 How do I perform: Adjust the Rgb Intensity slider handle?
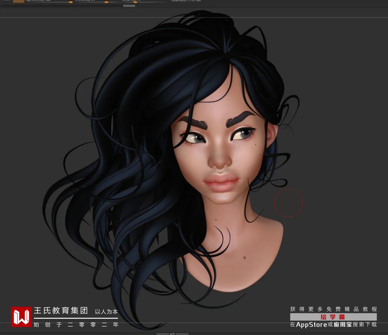(x=71, y=2)
